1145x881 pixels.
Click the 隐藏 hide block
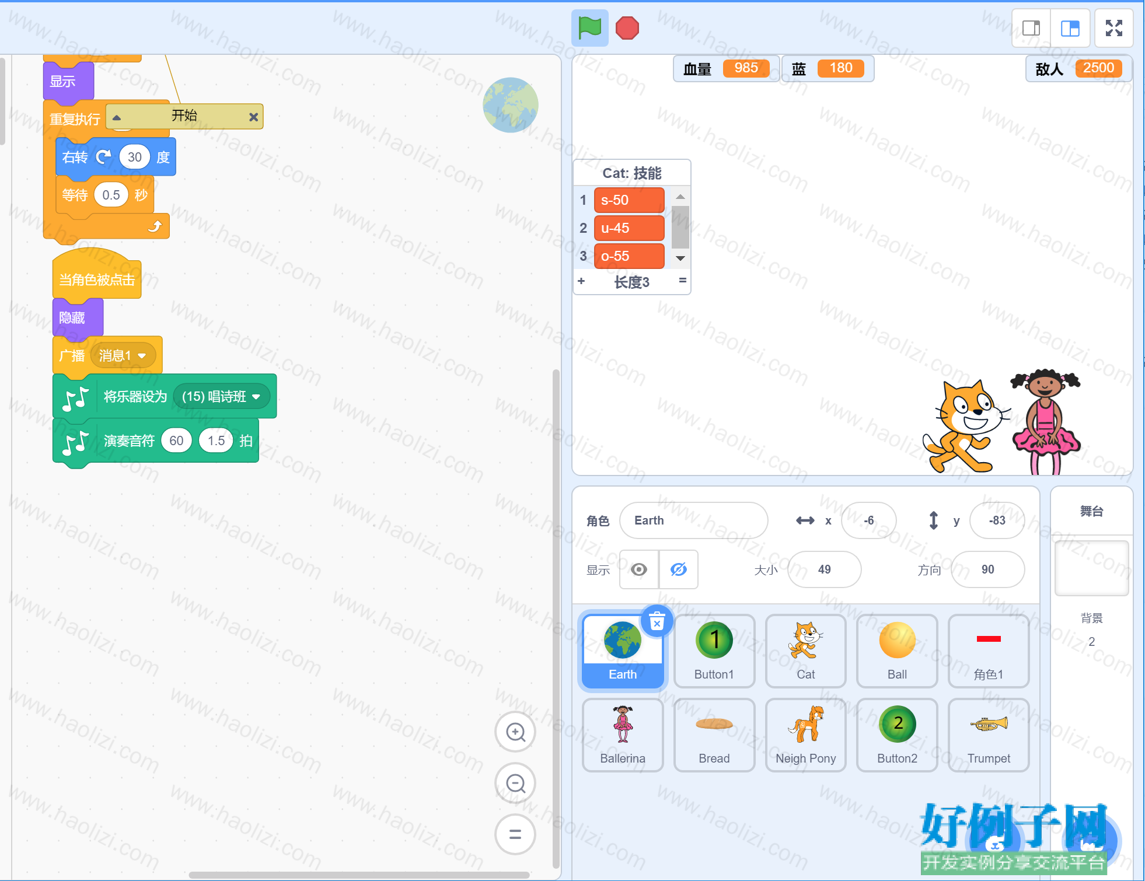point(78,318)
